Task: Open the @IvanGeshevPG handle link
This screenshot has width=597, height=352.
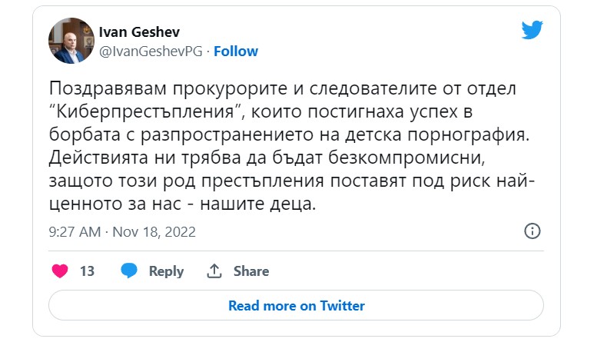Action: [151, 51]
